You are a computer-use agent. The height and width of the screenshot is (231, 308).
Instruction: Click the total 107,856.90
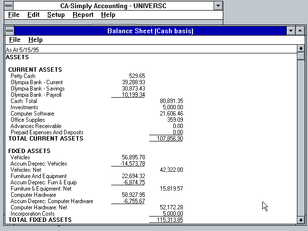170,139
